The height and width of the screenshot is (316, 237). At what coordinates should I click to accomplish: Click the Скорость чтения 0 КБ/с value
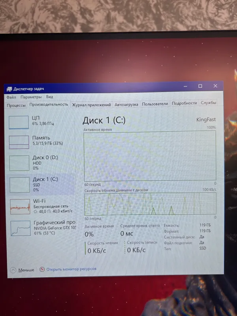97,251
